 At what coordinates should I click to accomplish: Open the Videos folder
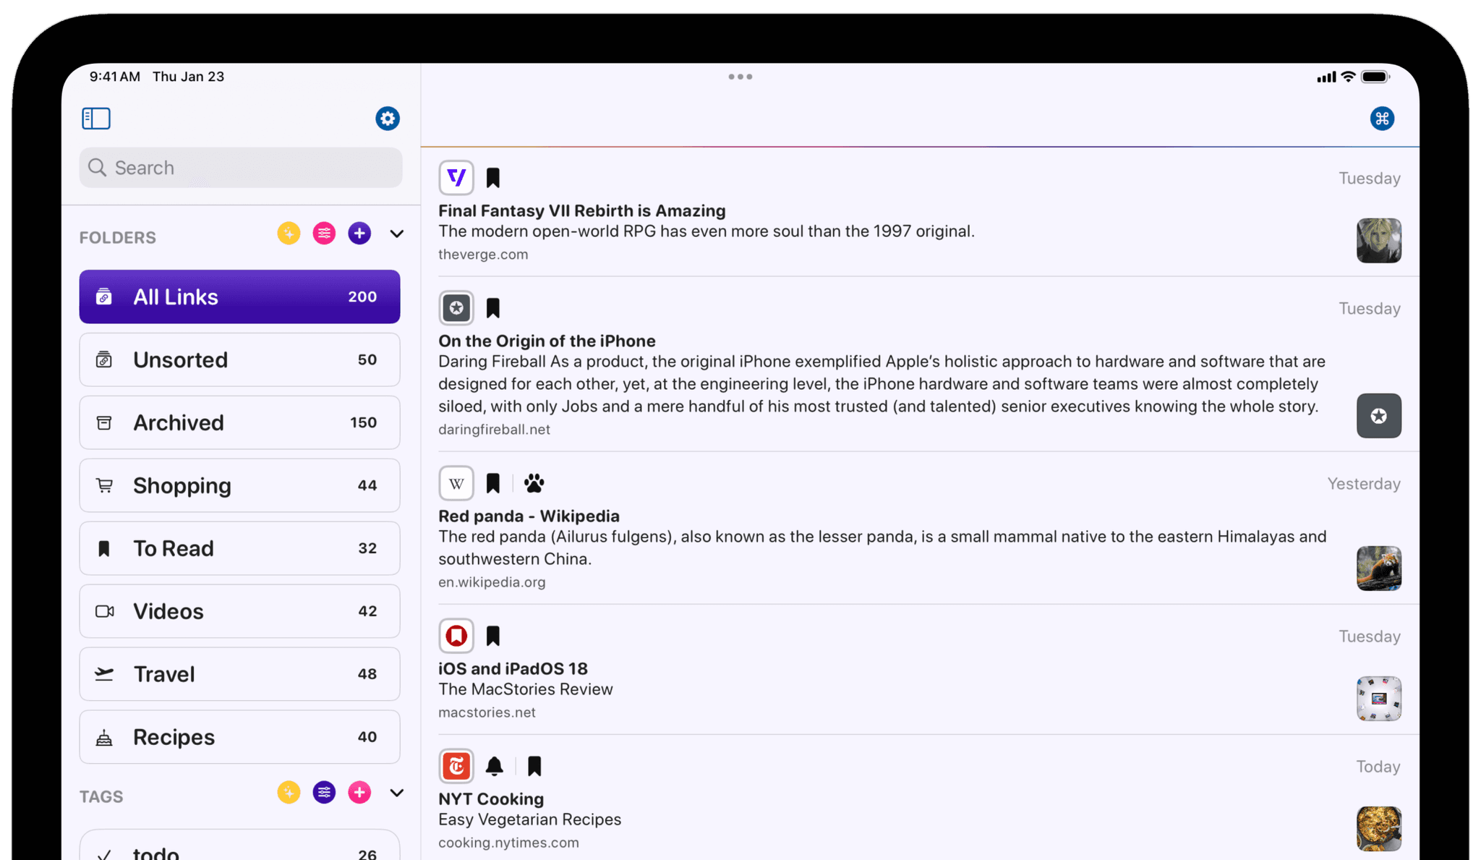tap(239, 611)
